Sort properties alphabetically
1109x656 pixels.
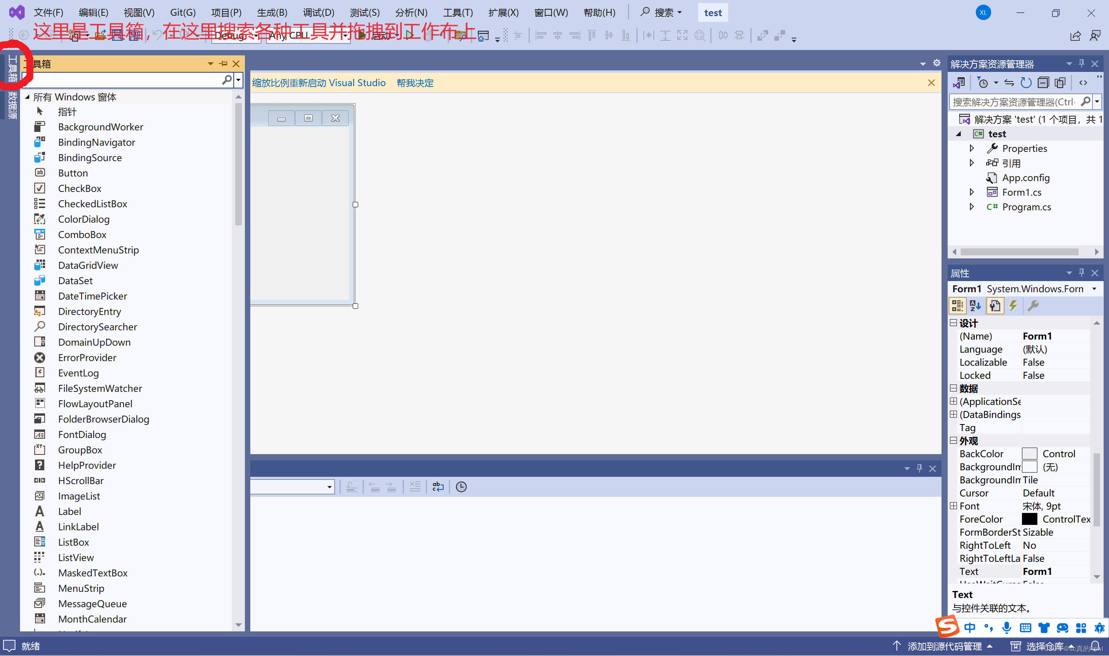975,305
